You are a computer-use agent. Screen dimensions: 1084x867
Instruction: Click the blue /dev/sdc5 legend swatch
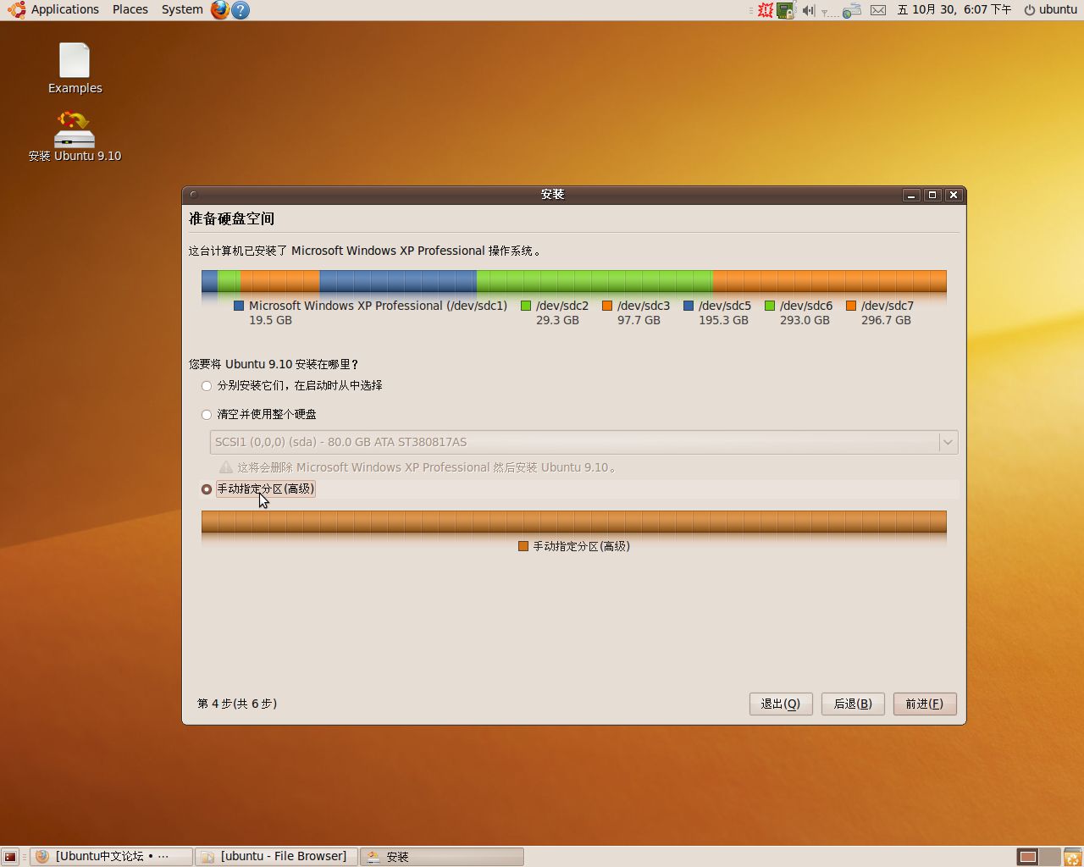(689, 306)
